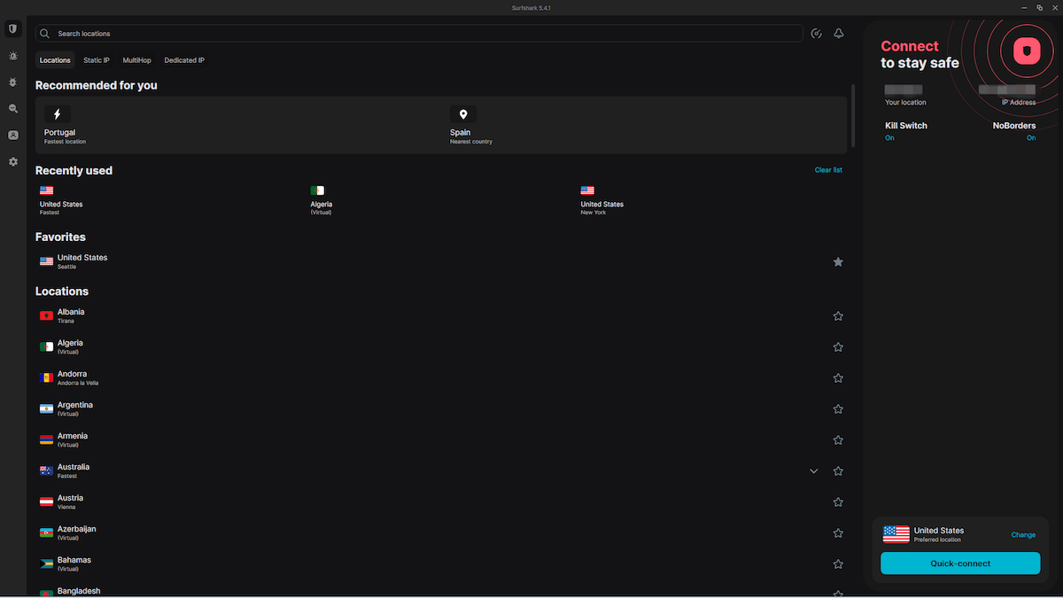Screen dimensions: 1063x598
Task: Run the speed test icon near search bar
Action: [x=816, y=33]
